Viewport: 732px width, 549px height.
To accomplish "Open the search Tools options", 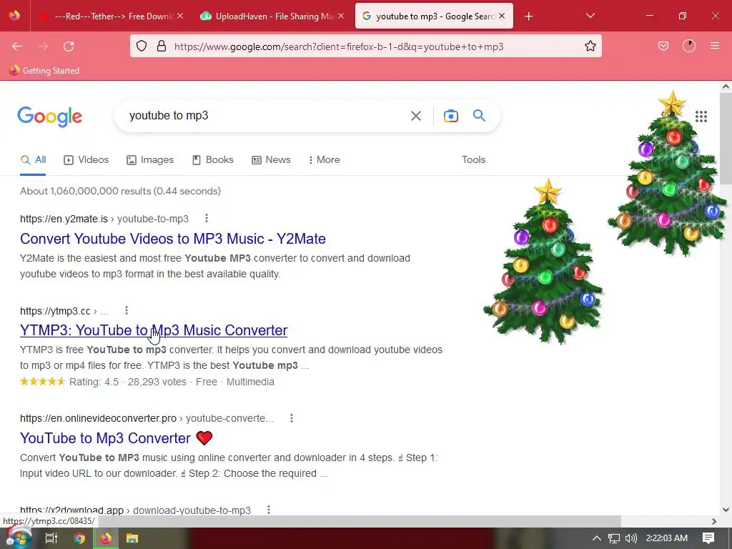I will pos(473,159).
